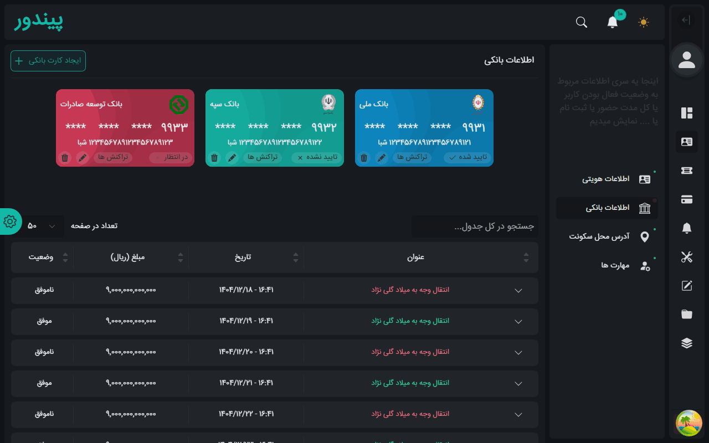This screenshot has height=443, width=709.
Task: Click پیندور logo text
Action: click(39, 22)
